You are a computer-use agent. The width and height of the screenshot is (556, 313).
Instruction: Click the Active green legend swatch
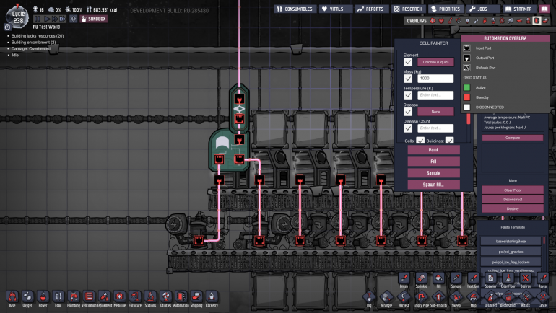pyautogui.click(x=466, y=87)
